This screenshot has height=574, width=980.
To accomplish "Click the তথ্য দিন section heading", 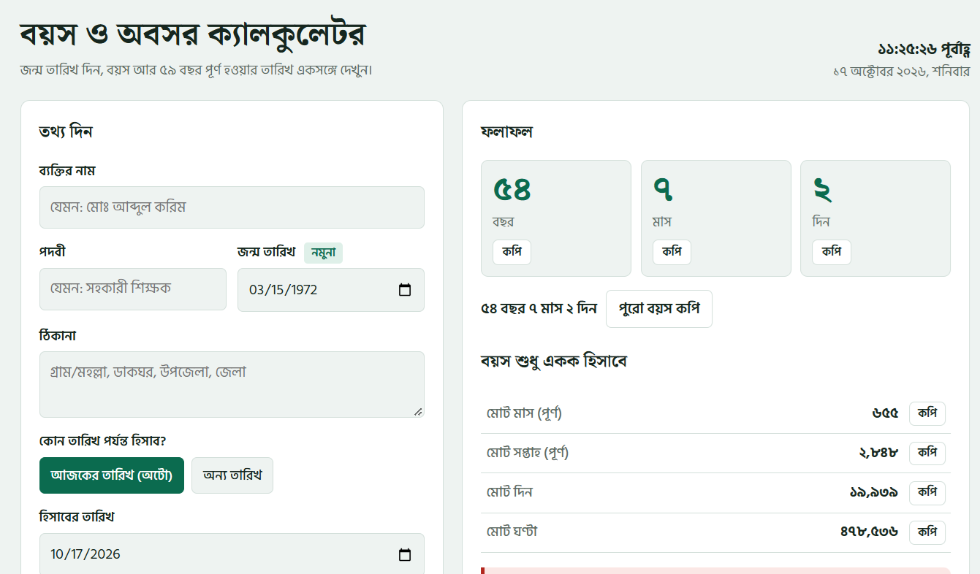I will coord(66,132).
